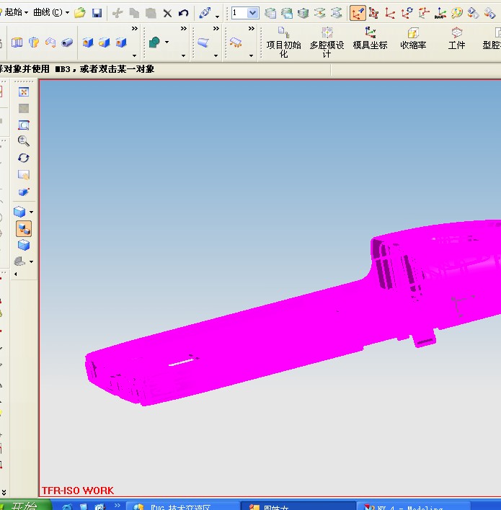Click the Zoom In/Out magnifier icon
Image resolution: width=501 pixels, height=510 pixels.
coord(24,141)
